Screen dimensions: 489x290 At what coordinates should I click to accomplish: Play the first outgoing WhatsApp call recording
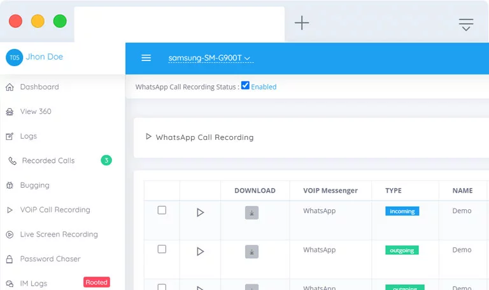pyautogui.click(x=200, y=251)
